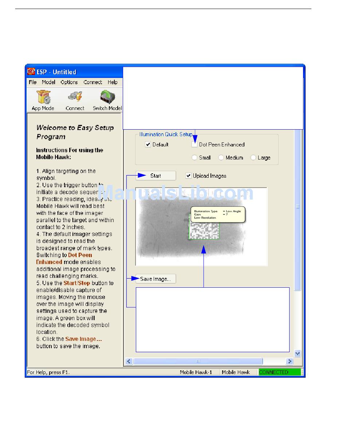
Task: Toggle the Upload Images checkbox
Action: pyautogui.click(x=188, y=176)
